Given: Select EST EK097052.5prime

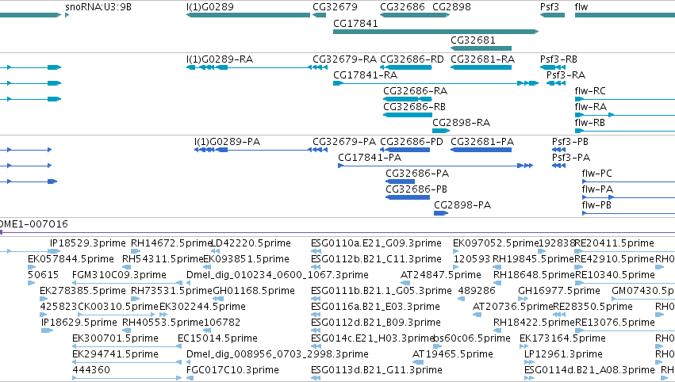Looking at the screenshot, I should coord(456,251).
